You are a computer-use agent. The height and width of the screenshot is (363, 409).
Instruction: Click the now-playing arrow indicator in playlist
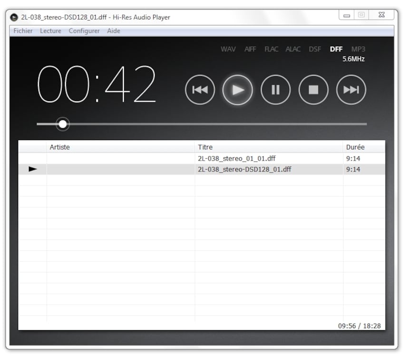(33, 169)
